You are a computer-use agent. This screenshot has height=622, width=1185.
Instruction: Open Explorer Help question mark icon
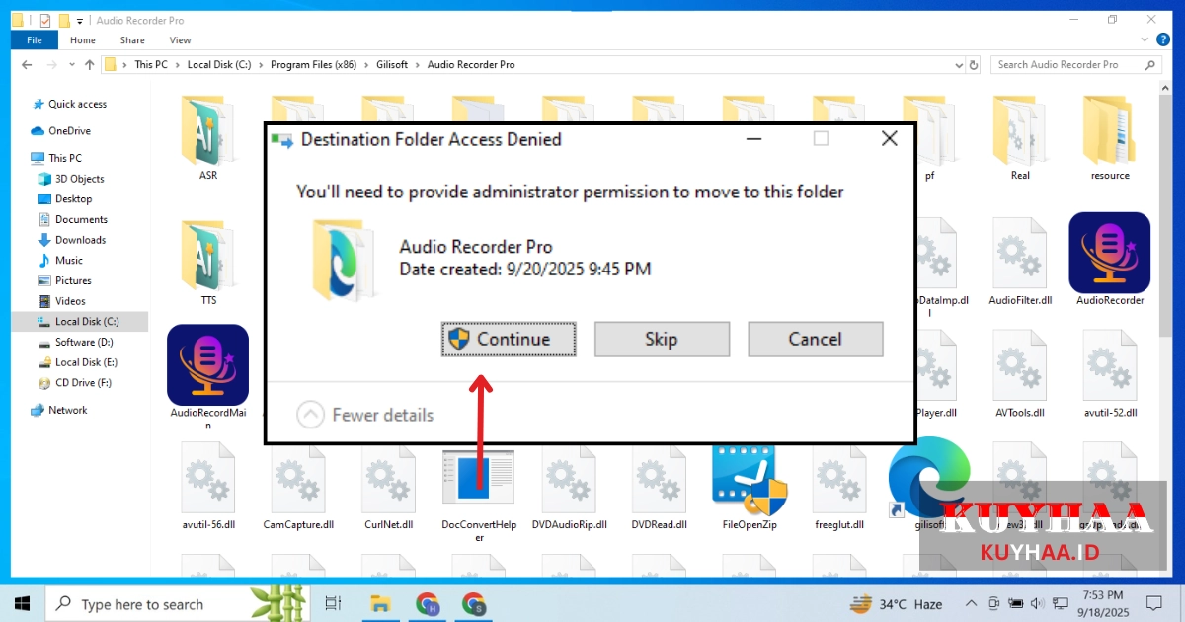point(1163,40)
